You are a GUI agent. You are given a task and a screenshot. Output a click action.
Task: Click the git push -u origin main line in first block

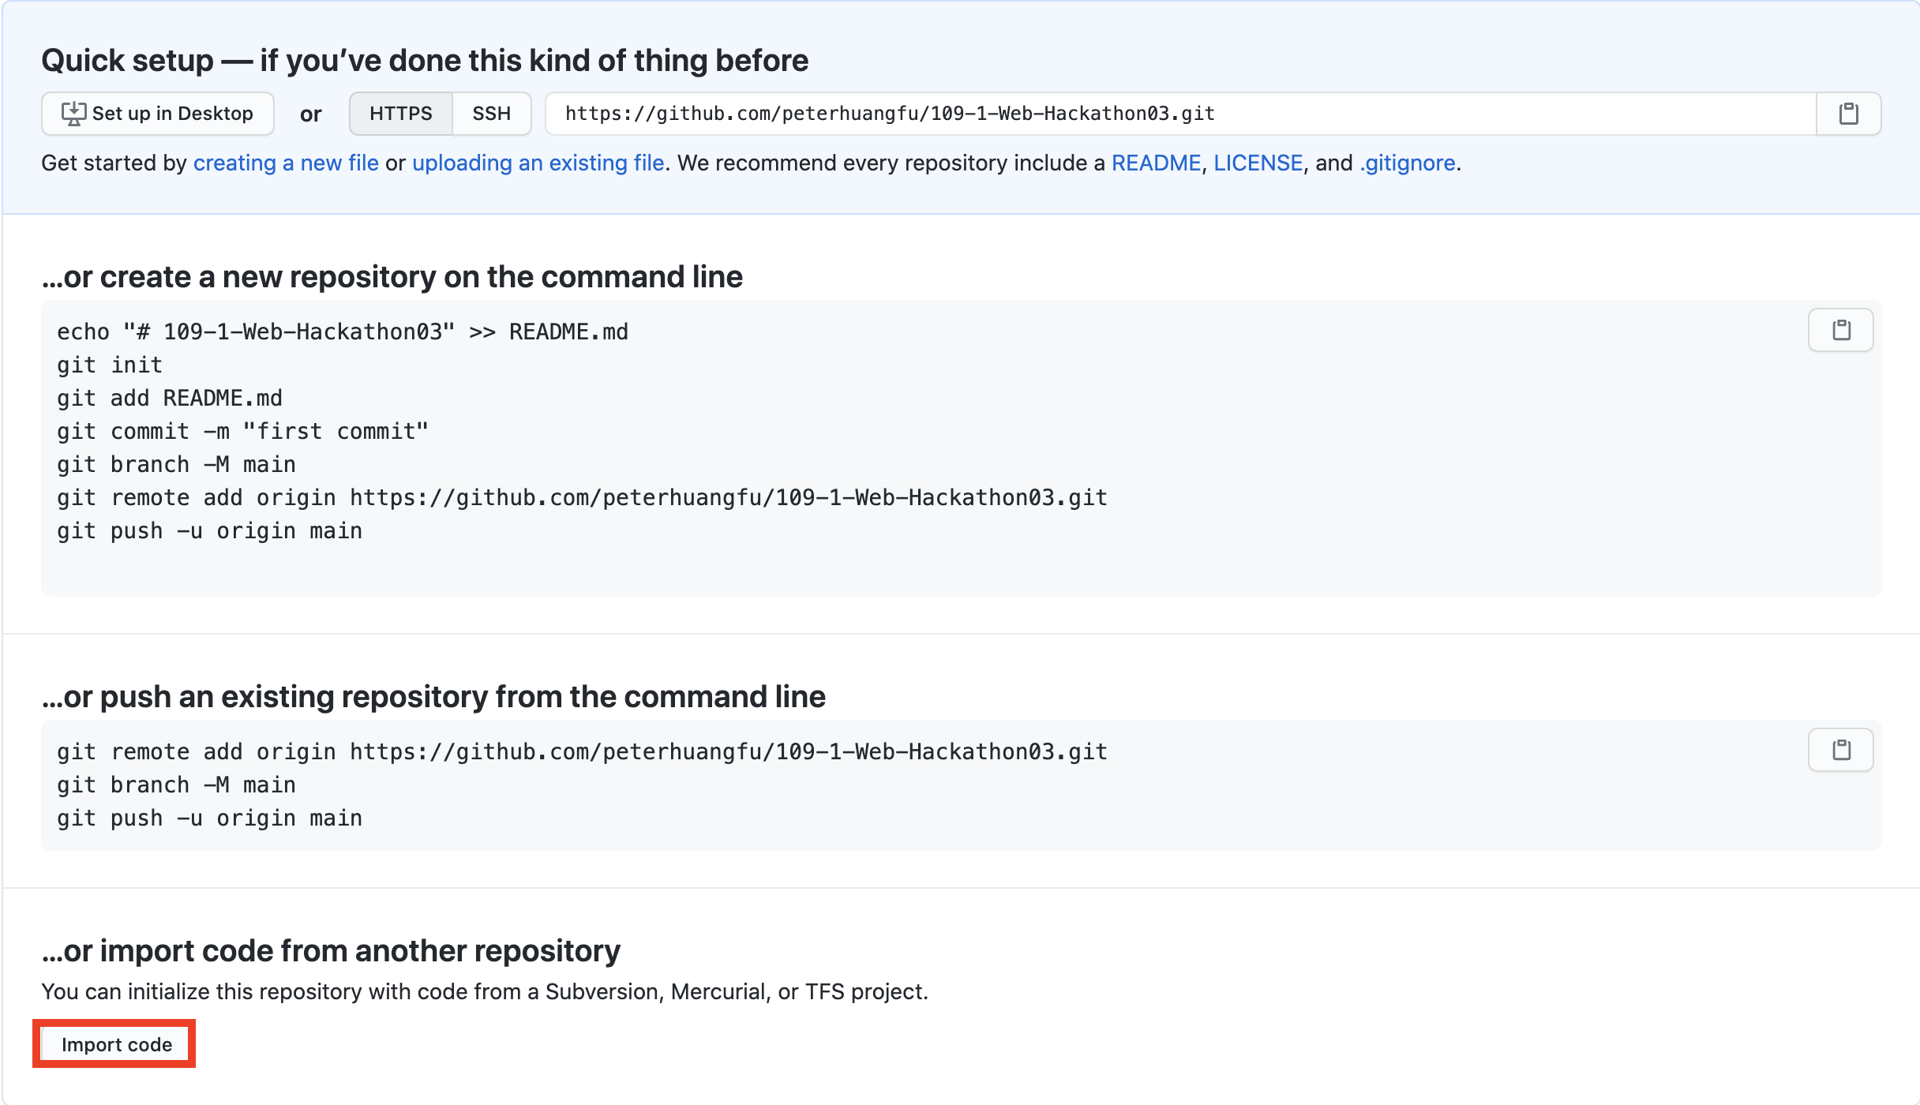(x=209, y=531)
